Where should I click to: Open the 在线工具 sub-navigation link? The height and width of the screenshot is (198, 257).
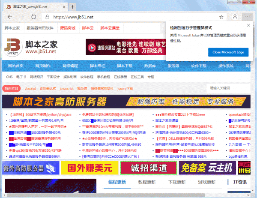point(137,77)
